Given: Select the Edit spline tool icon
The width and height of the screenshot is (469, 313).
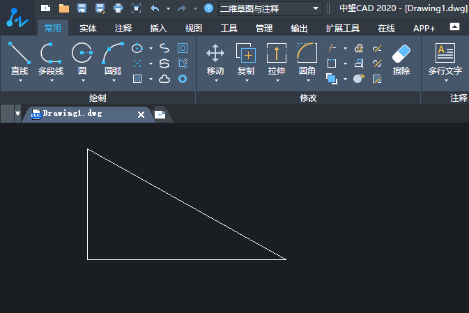Looking at the screenshot, I should tap(377, 63).
